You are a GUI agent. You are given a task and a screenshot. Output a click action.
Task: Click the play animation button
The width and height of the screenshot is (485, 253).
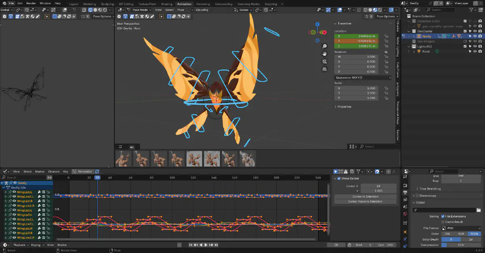tap(206, 245)
